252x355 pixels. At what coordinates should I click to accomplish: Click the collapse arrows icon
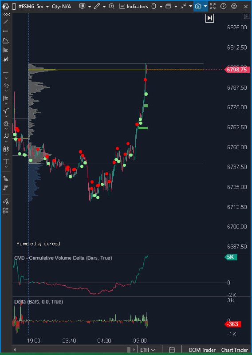click(183, 6)
